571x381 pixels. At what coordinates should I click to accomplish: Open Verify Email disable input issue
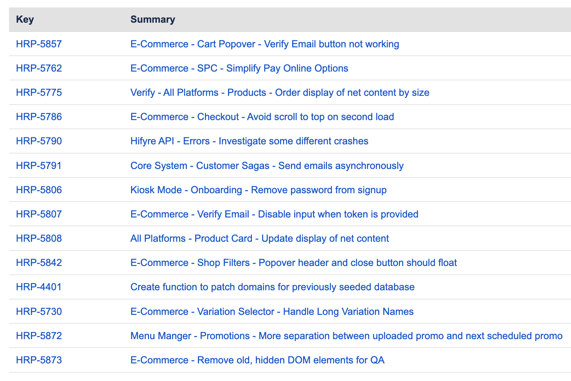(274, 214)
